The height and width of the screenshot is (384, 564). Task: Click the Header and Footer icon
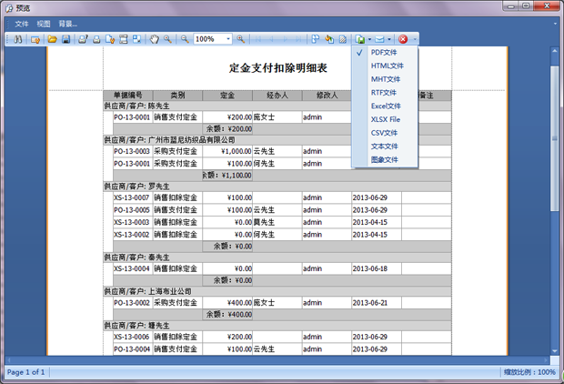124,39
